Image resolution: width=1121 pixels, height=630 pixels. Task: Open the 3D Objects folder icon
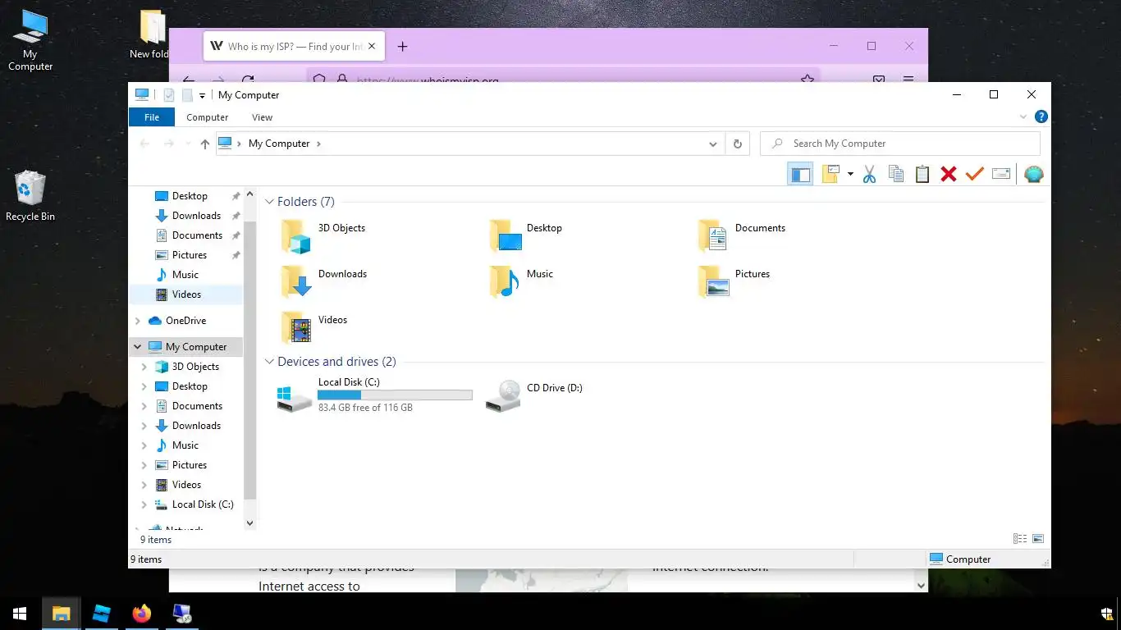[296, 235]
